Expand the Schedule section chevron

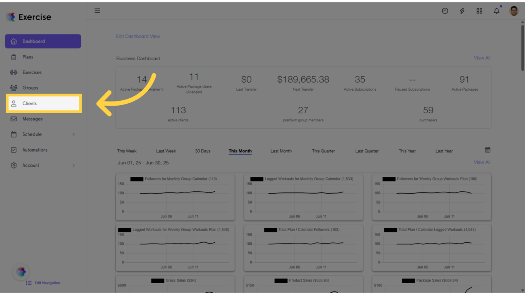pos(74,134)
